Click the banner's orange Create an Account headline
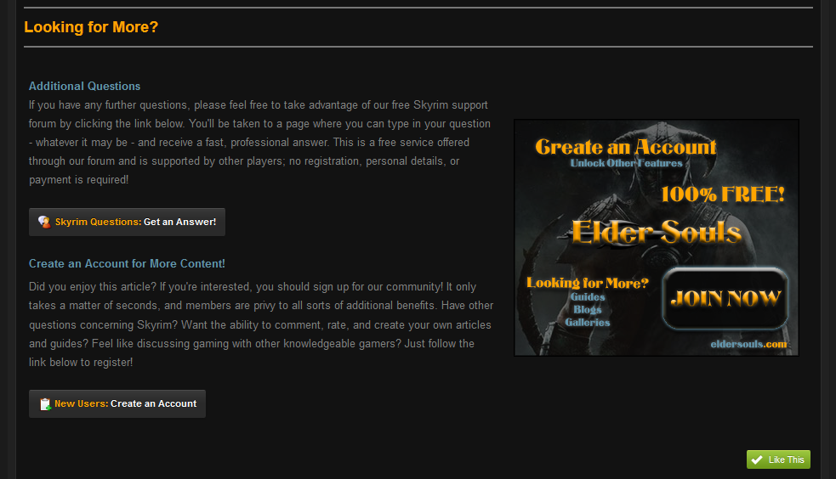836x479 pixels. pyautogui.click(x=625, y=147)
